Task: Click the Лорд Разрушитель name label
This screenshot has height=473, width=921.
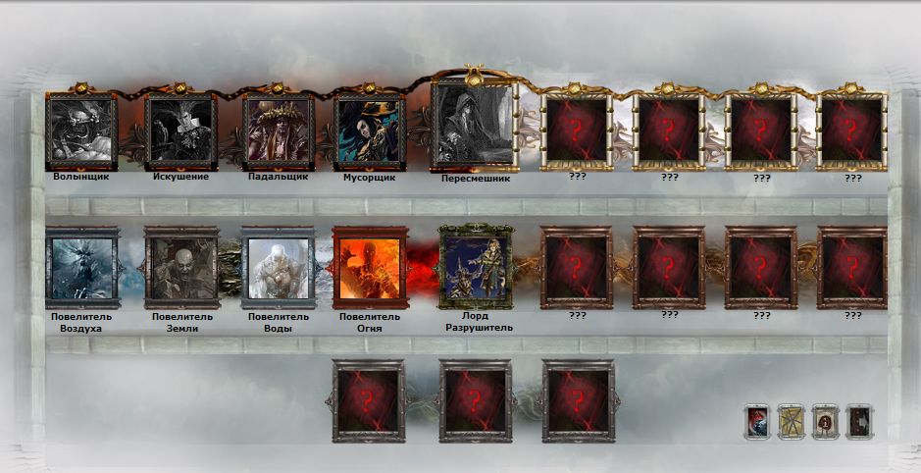Action: pos(476,322)
